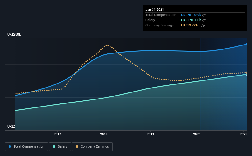Screen dimensions: 252x156
Task: Click the UK£280k y-axis label
Action: coord(14,34)
